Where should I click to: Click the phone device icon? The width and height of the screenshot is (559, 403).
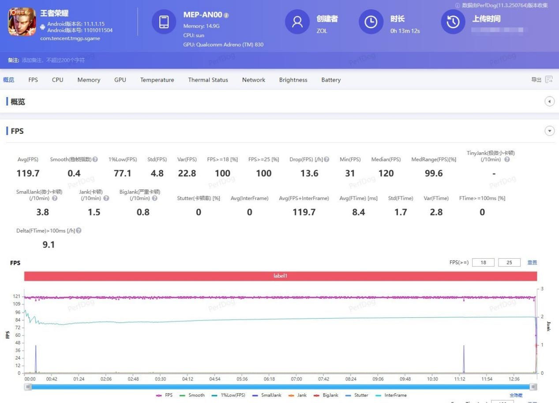(x=164, y=22)
